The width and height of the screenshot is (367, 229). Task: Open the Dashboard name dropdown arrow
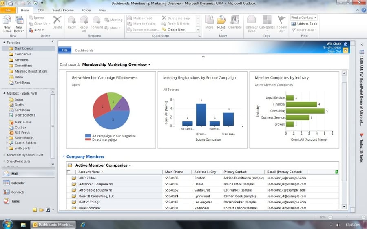tap(150, 65)
